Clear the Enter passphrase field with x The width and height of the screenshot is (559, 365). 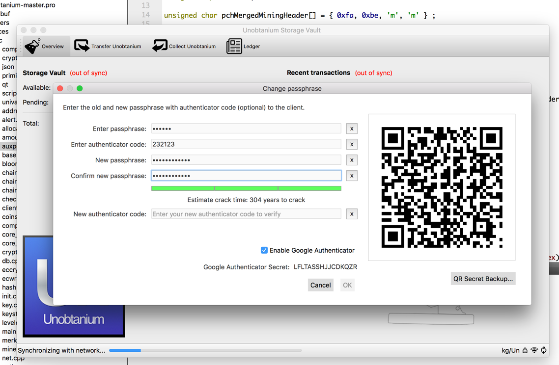tap(352, 129)
